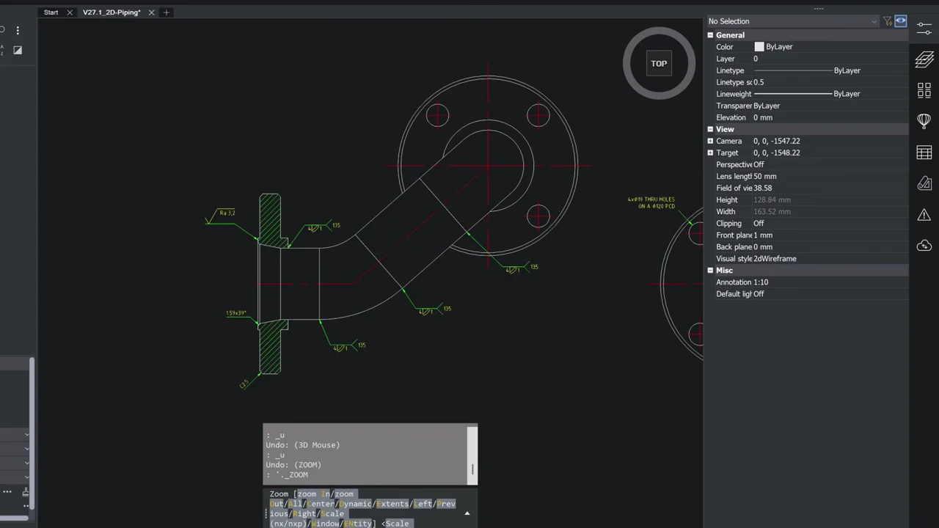This screenshot has height=528, width=939.
Task: Expand the Target coordinates row
Action: 710,153
